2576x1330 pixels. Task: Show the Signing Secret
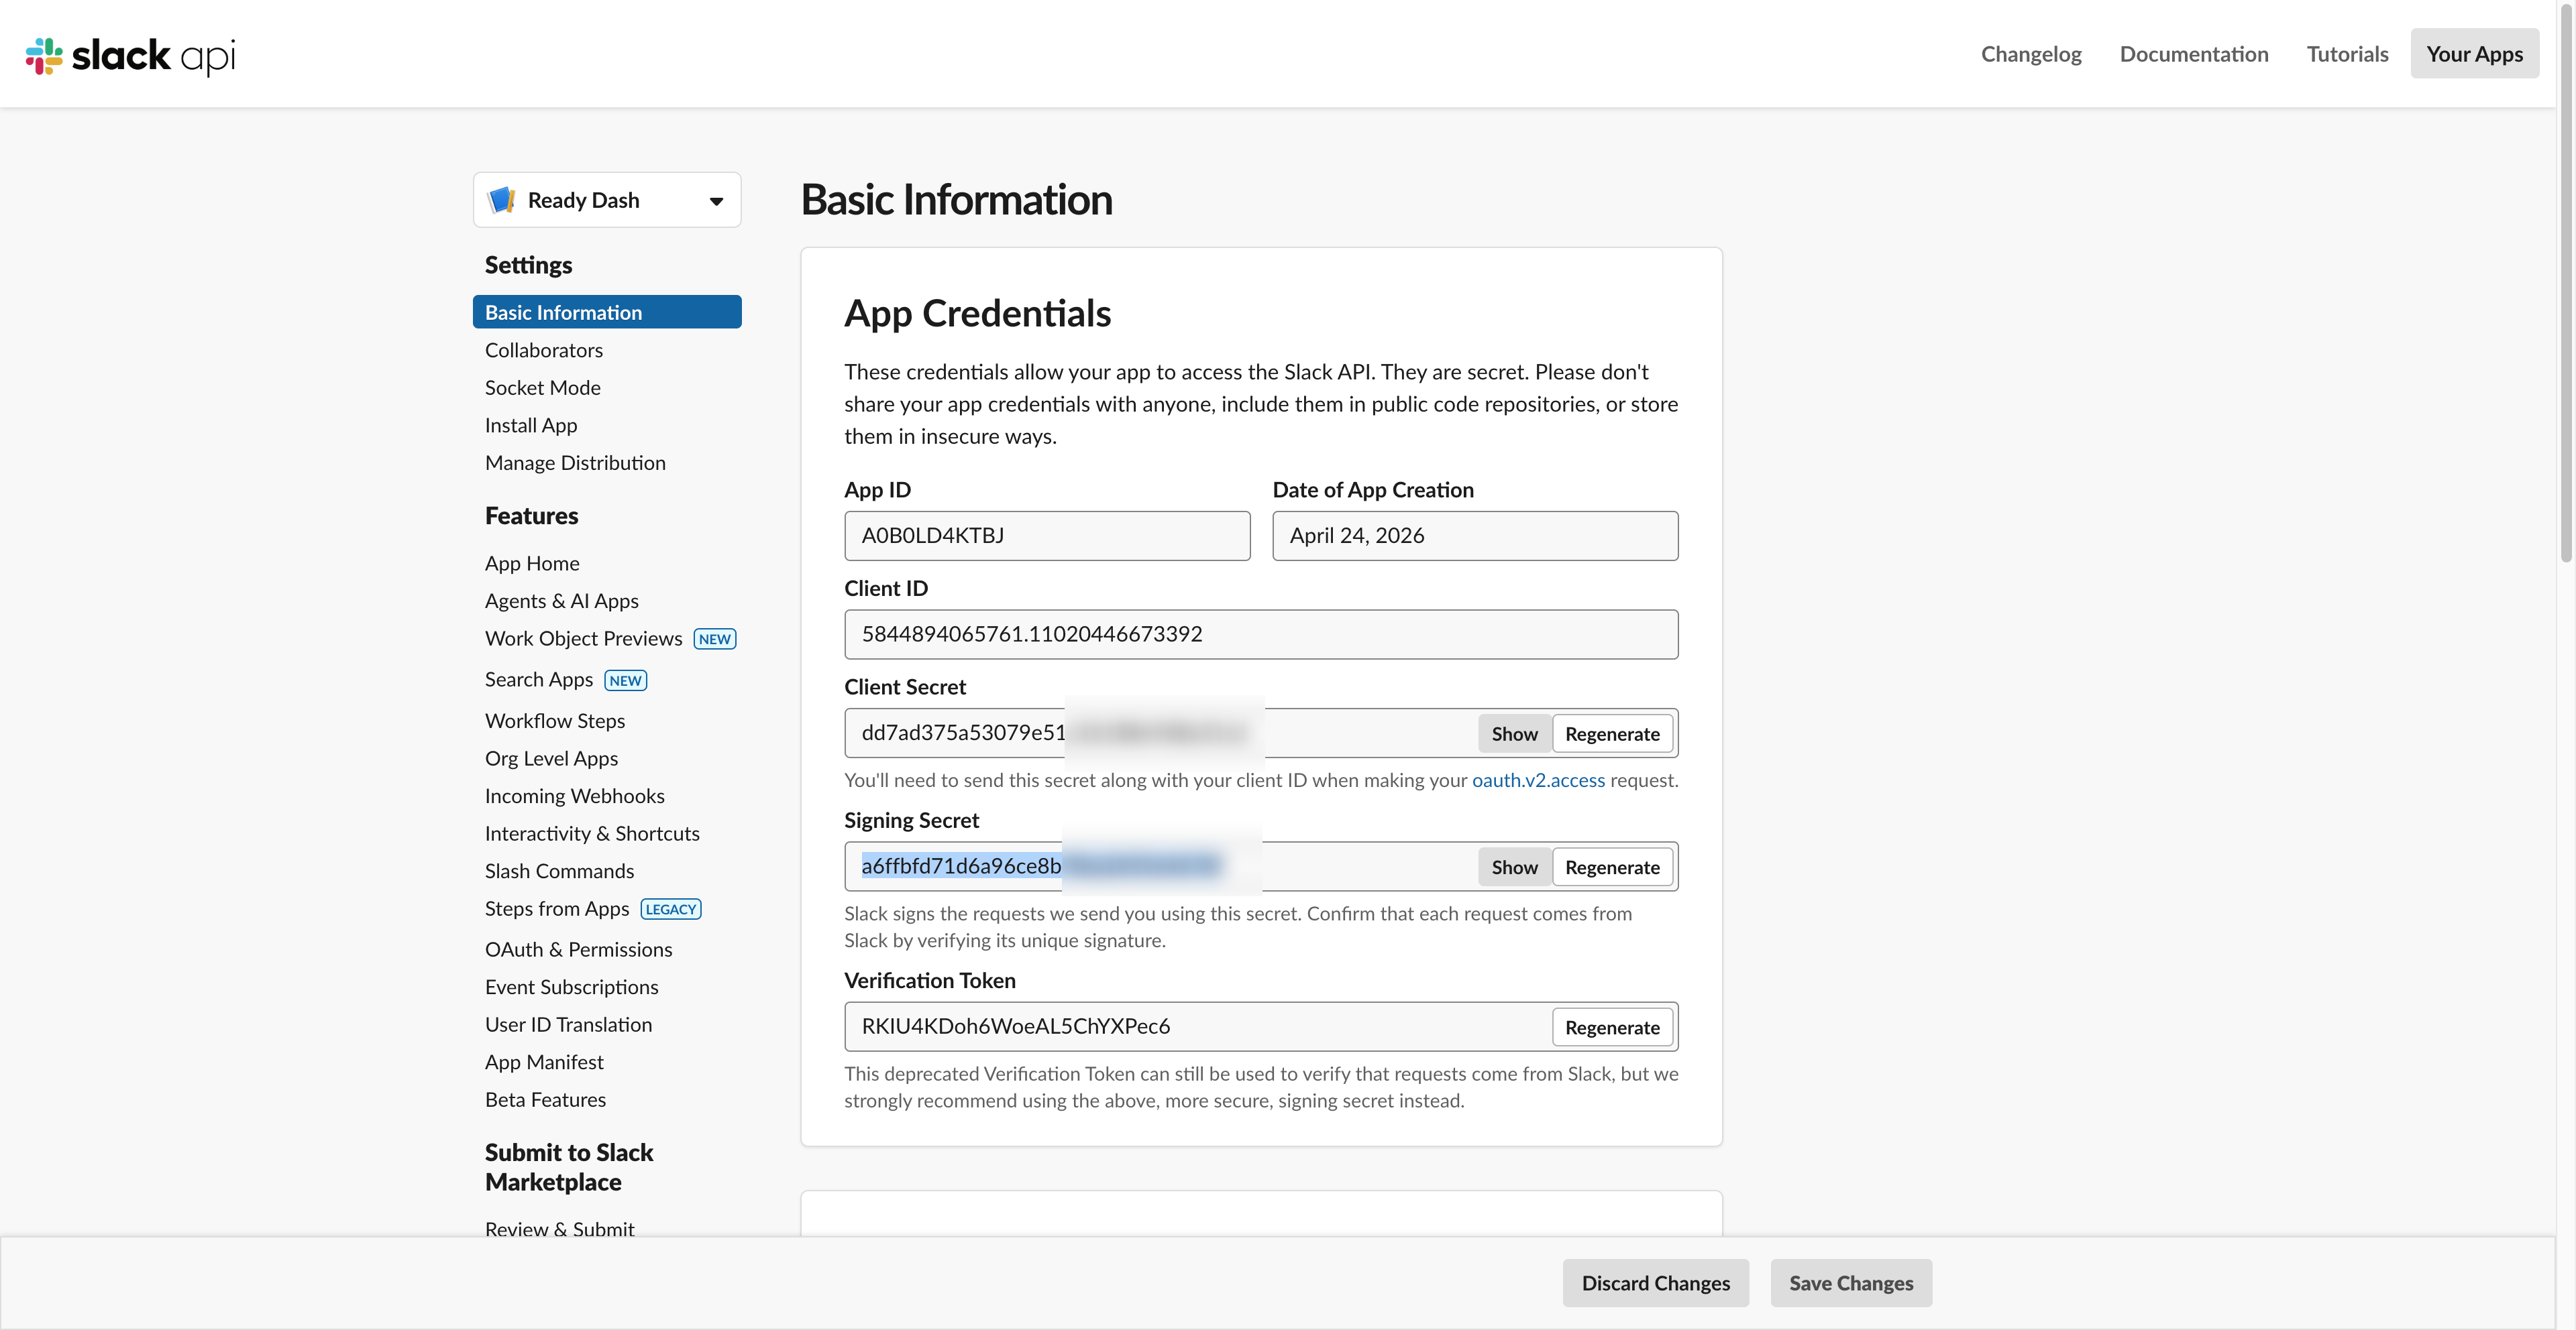tap(1514, 866)
